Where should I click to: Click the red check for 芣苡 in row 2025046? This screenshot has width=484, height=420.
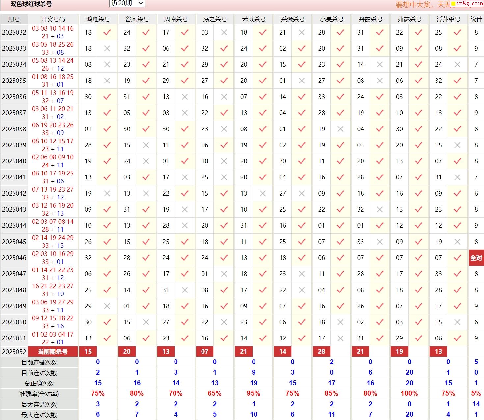click(263, 258)
